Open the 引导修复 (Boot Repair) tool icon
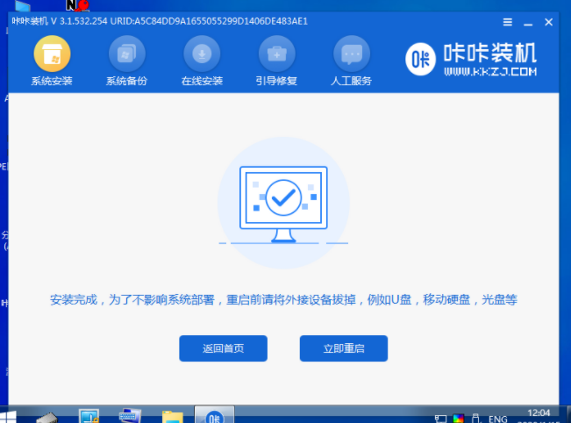The height and width of the screenshot is (423, 571). click(276, 54)
